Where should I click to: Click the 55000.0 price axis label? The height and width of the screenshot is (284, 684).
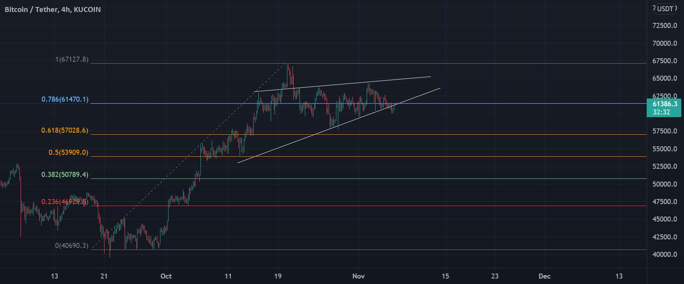[665, 149]
